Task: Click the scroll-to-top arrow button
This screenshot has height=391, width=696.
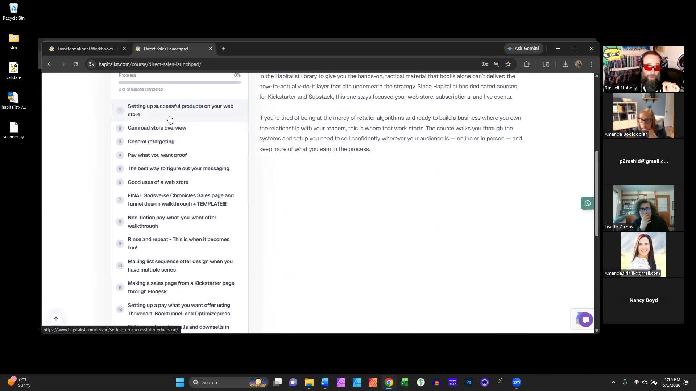Action: pos(56,319)
